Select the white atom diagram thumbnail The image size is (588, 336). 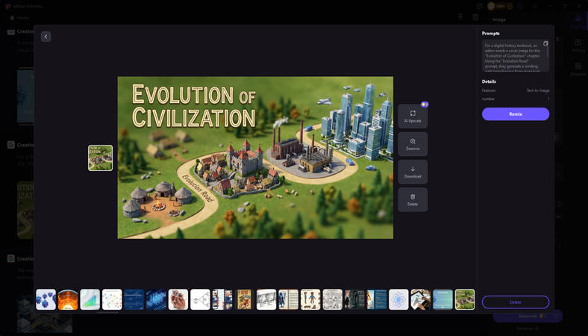click(x=398, y=299)
